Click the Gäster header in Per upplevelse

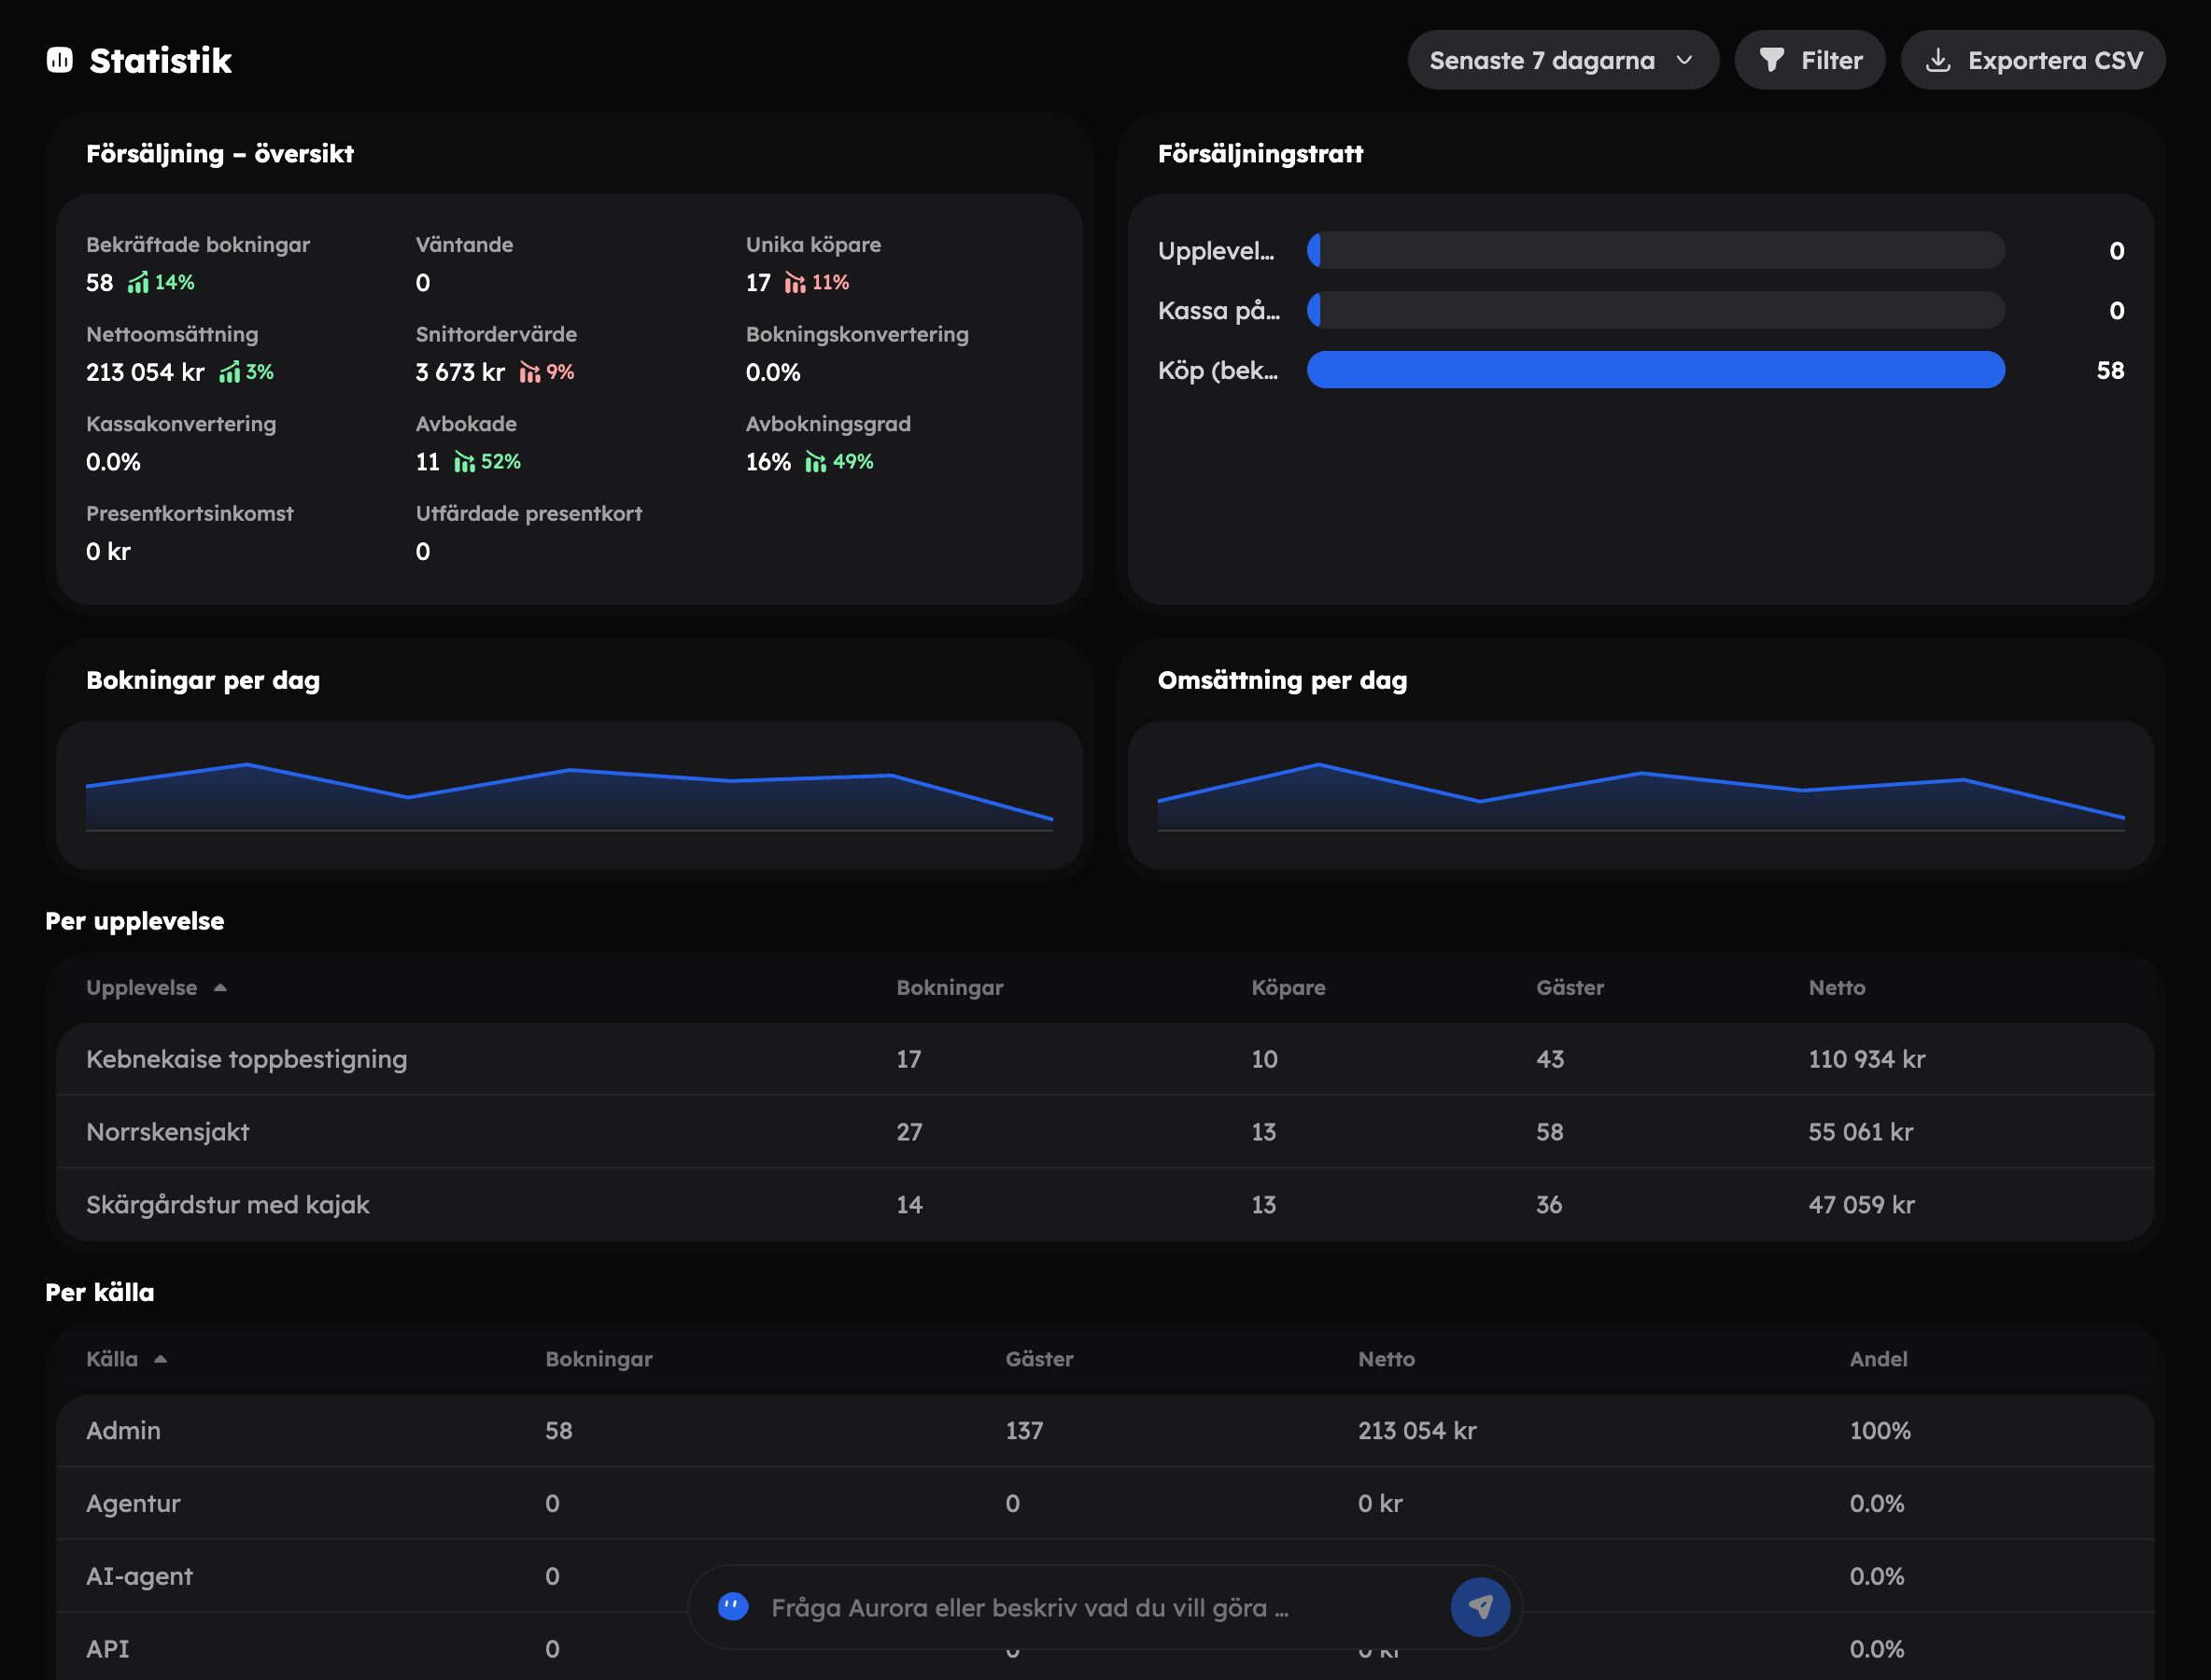click(x=1570, y=988)
